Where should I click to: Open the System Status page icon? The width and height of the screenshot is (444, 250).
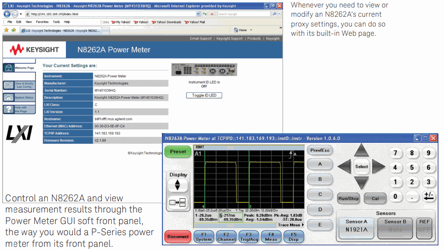pyautogui.click(x=9, y=97)
